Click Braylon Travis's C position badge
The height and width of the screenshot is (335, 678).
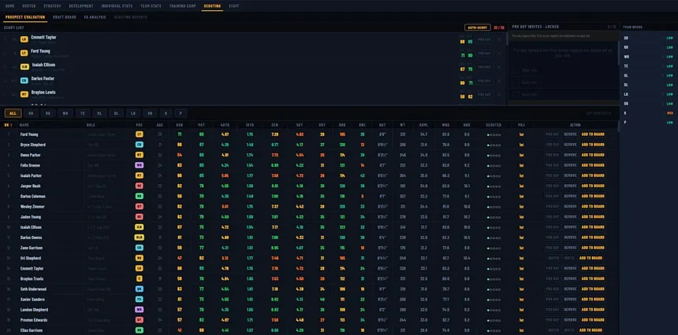tap(140, 278)
